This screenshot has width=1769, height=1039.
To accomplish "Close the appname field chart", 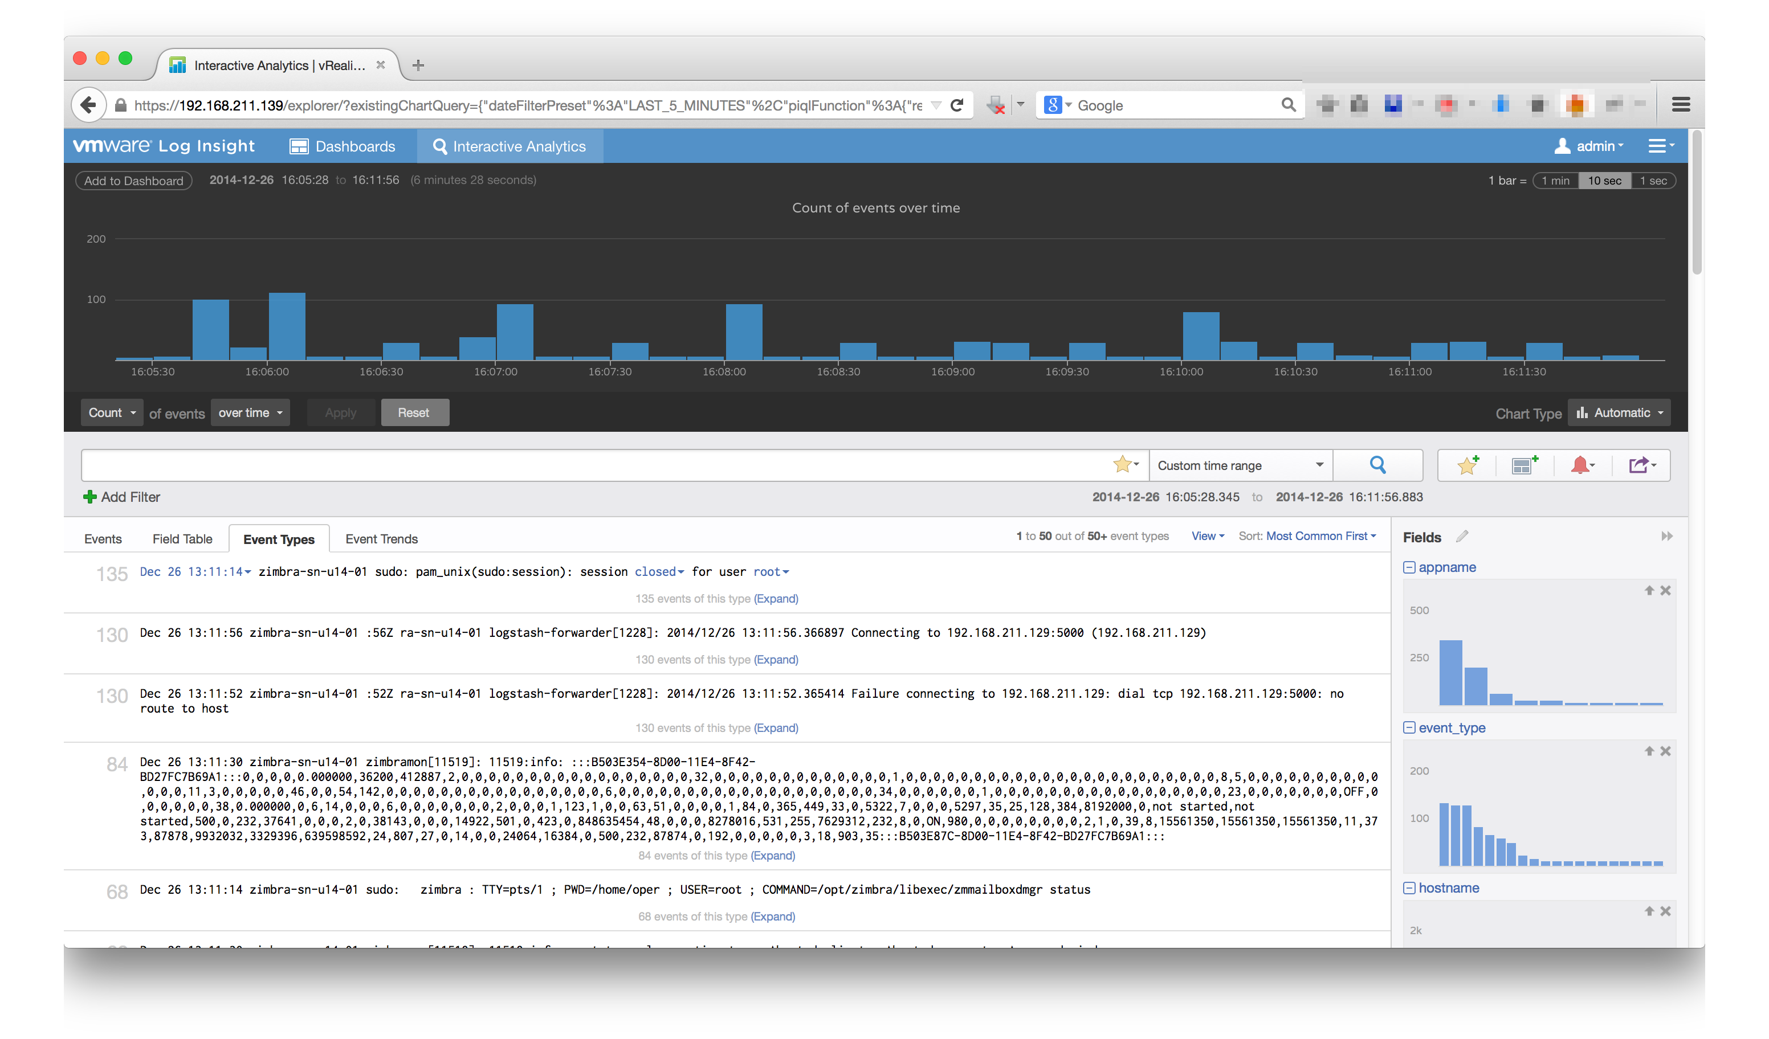I will 1665,591.
